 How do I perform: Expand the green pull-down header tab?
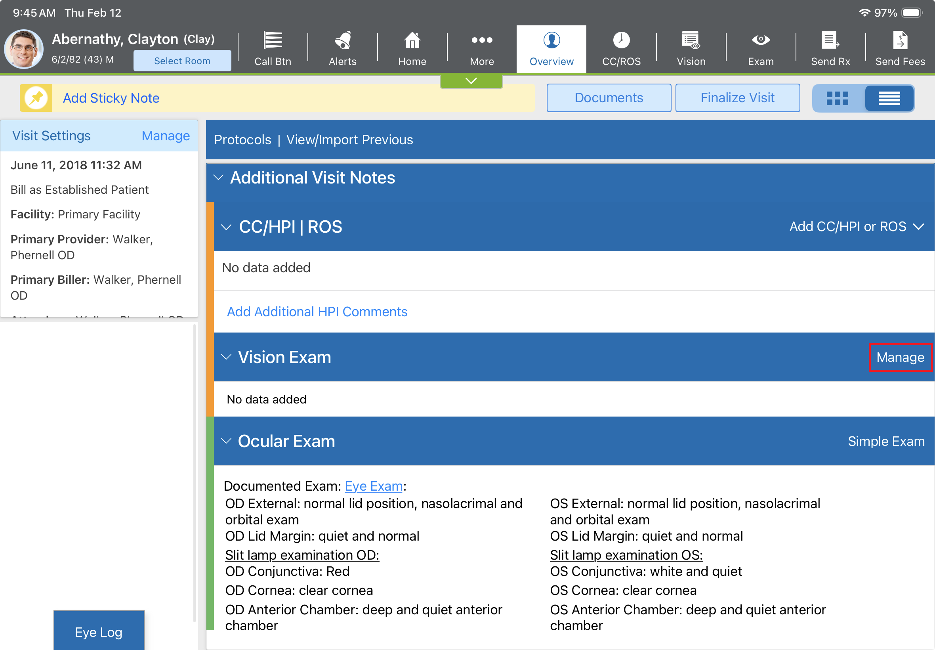[471, 80]
